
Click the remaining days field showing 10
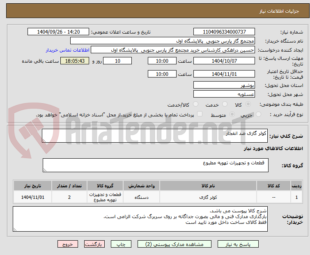point(117,61)
